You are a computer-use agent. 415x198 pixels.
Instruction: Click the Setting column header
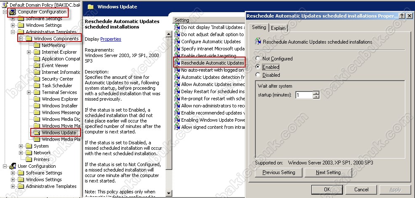pyautogui.click(x=209, y=20)
